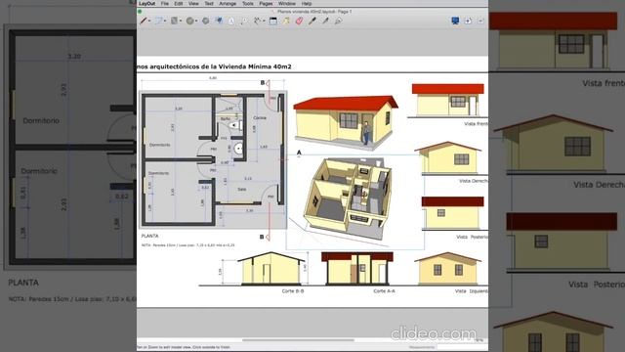Viewport: 625px width, 352px height.
Task: Select the Corte B-B section drawing
Action: [x=271, y=268]
